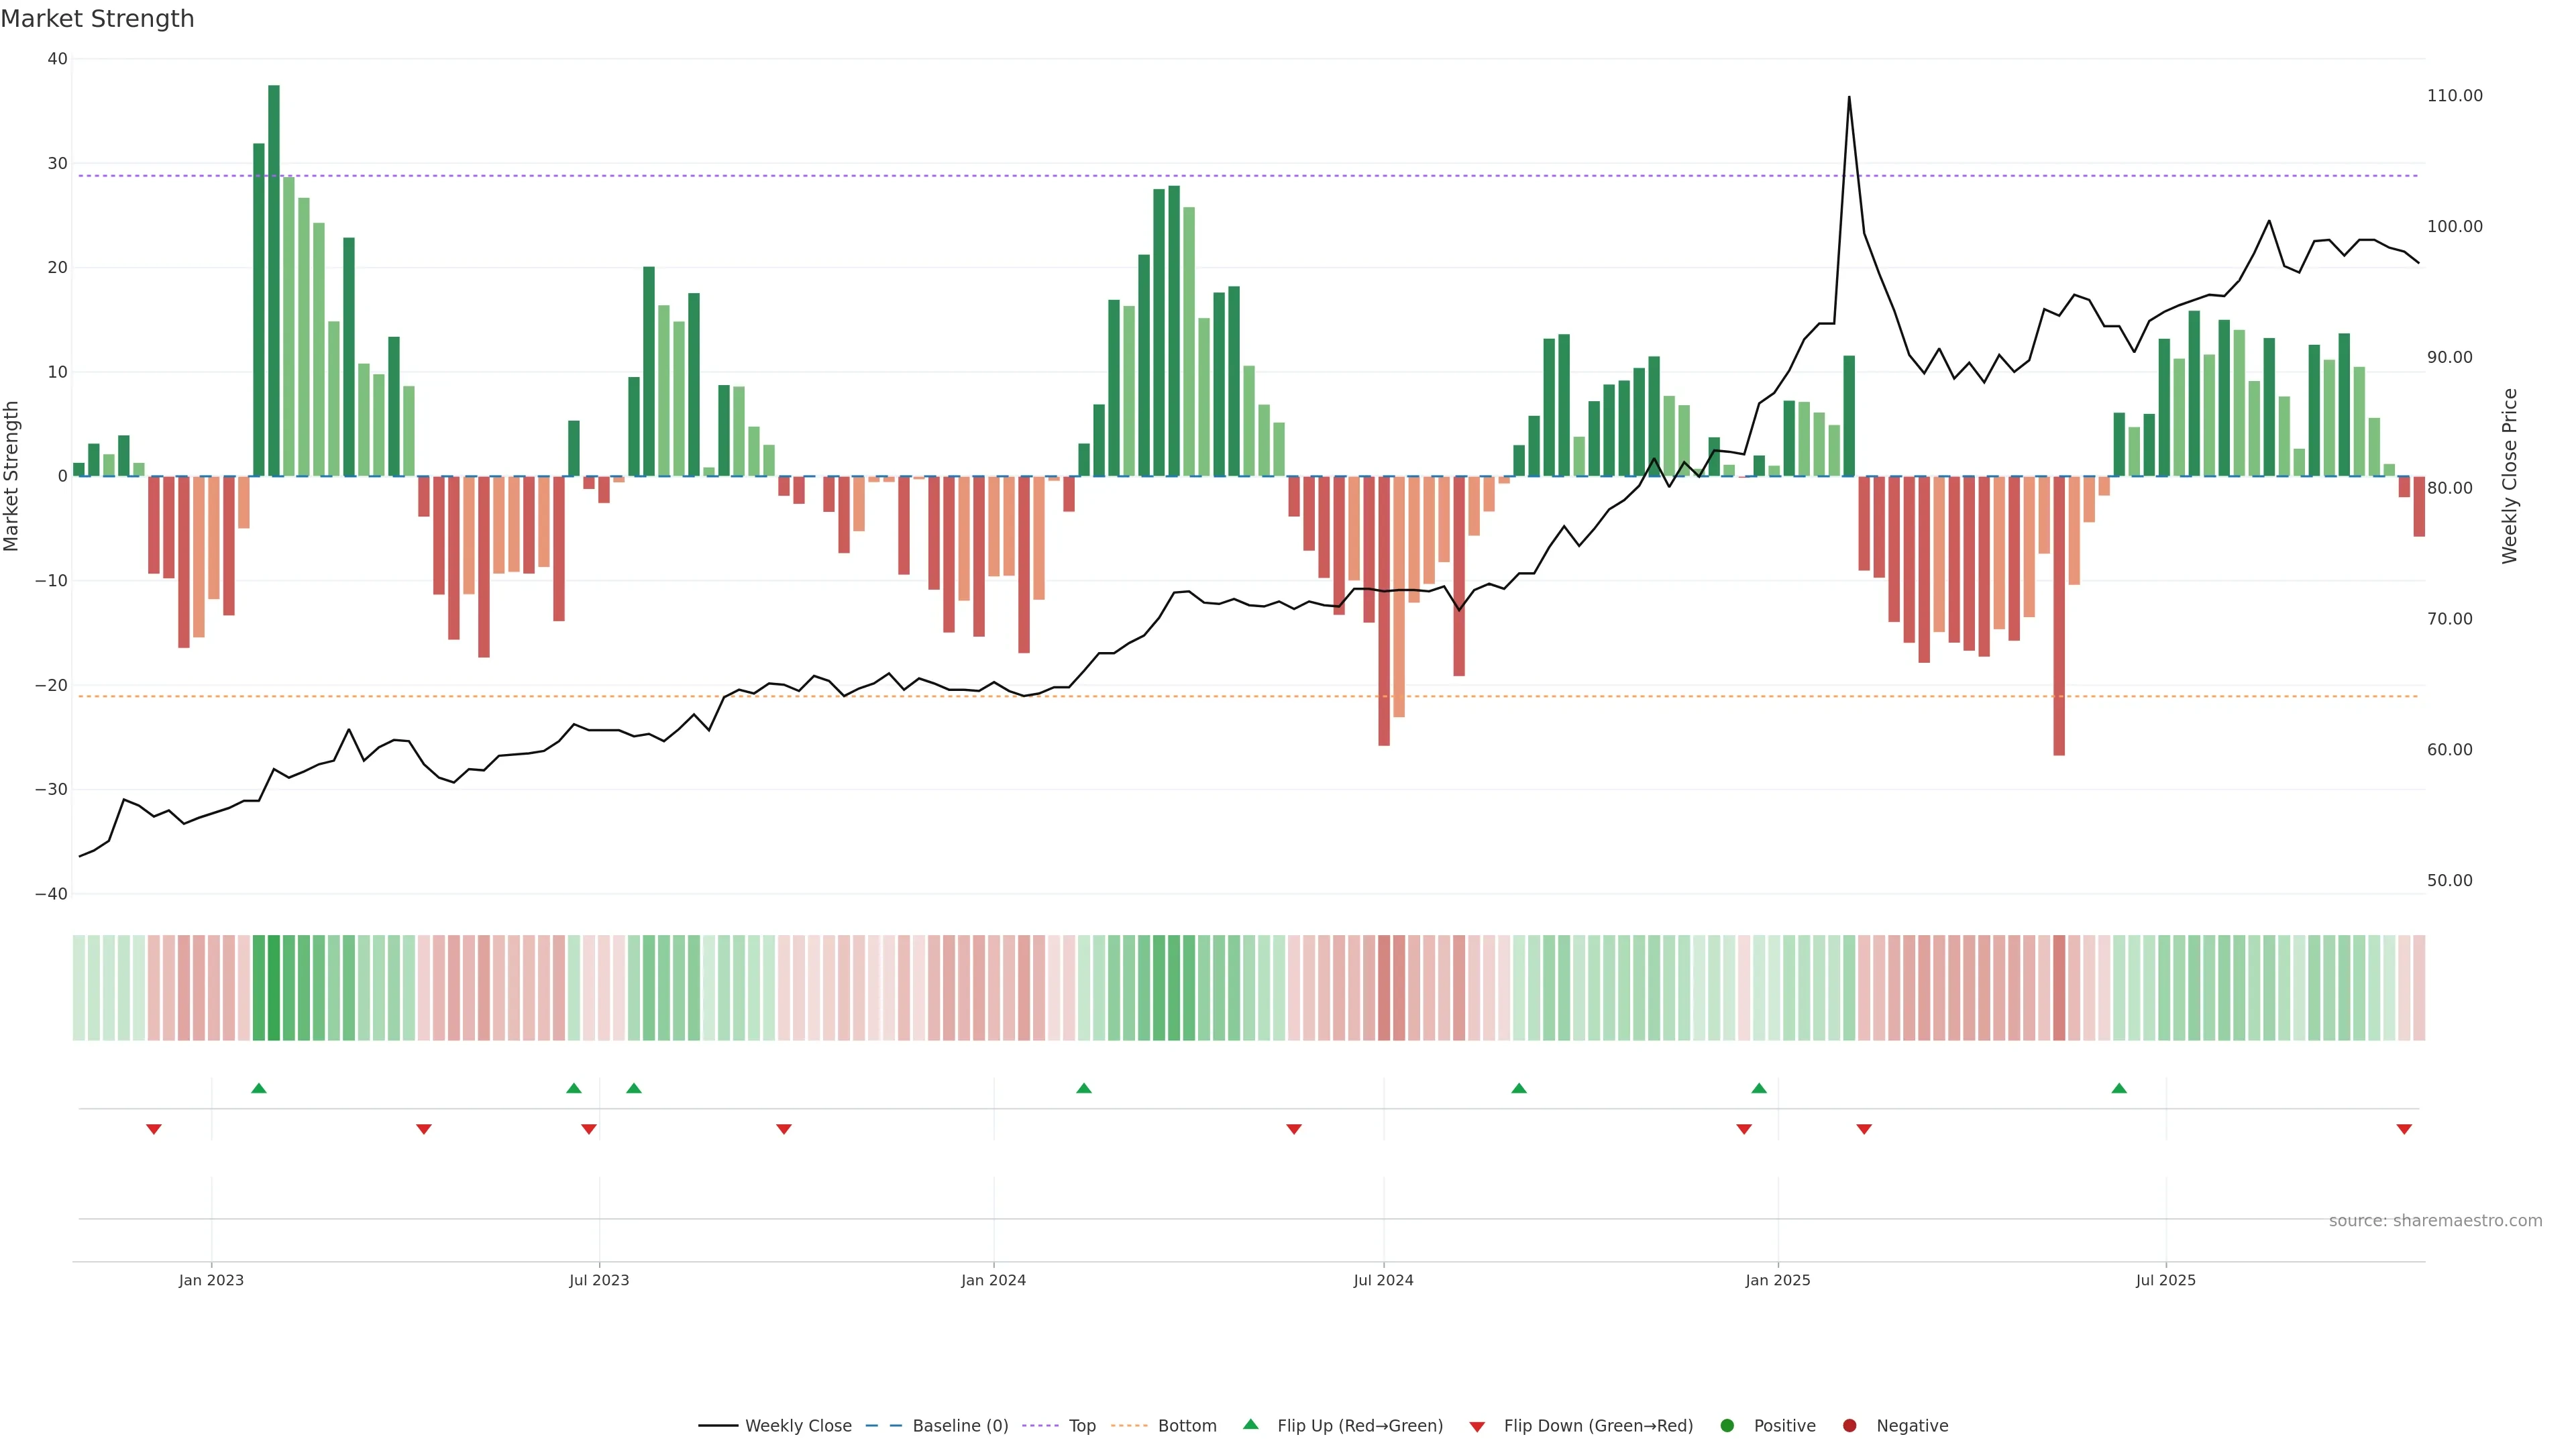
Task: Click the leftmost red flip-down triangle marker
Action: (154, 1129)
